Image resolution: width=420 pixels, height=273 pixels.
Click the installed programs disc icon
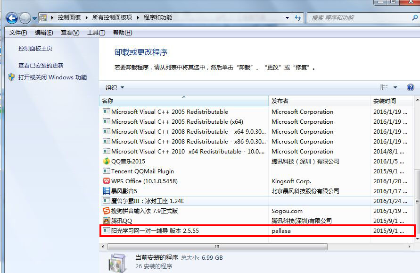(117, 263)
